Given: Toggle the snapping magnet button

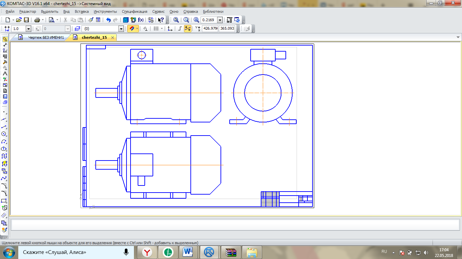Looking at the screenshot, I should pos(131,29).
